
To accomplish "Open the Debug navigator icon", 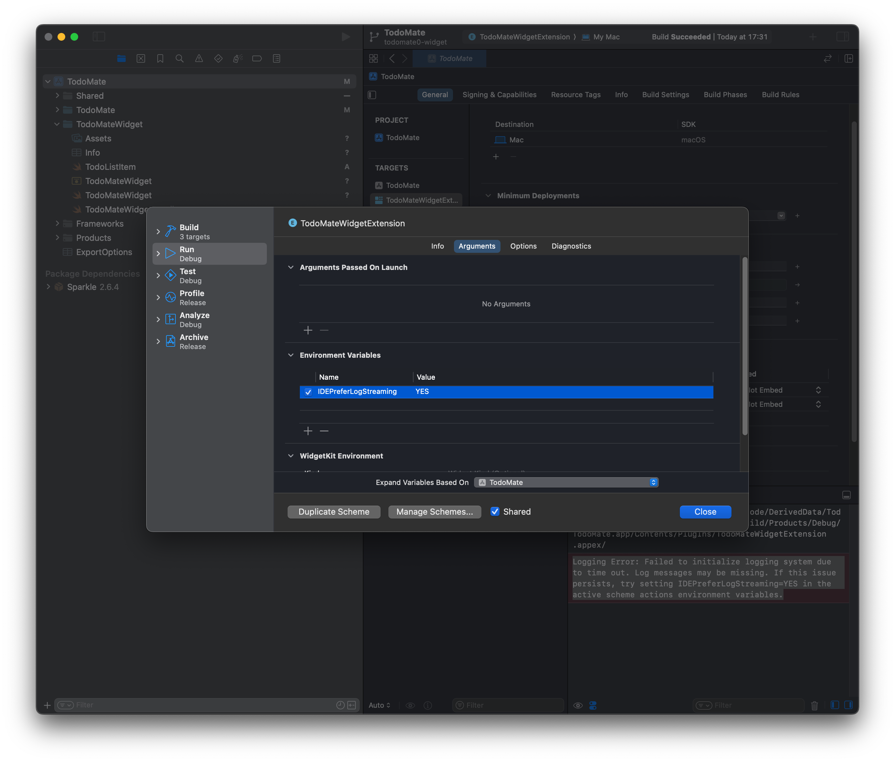I will click(237, 58).
